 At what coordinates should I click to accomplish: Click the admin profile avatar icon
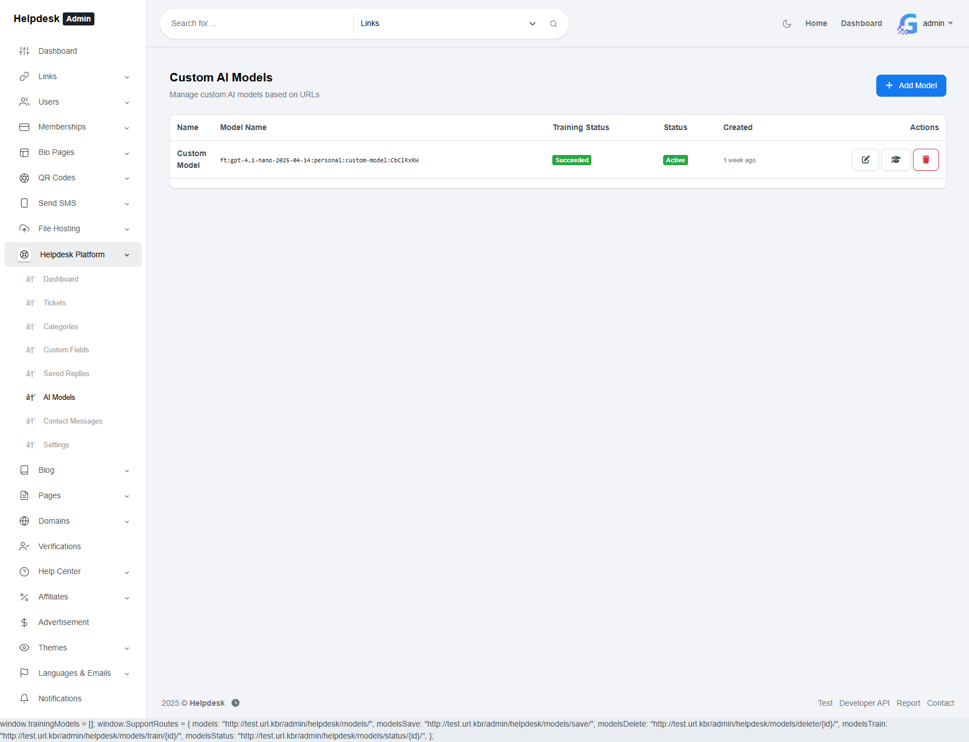tap(907, 24)
